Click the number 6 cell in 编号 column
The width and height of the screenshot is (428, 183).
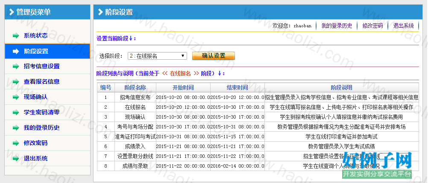click(106, 146)
